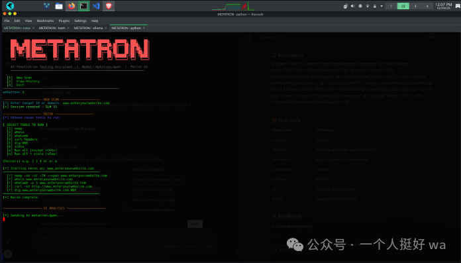Open the network tray icon
This screenshot has width=461, height=263.
(x=368, y=6)
